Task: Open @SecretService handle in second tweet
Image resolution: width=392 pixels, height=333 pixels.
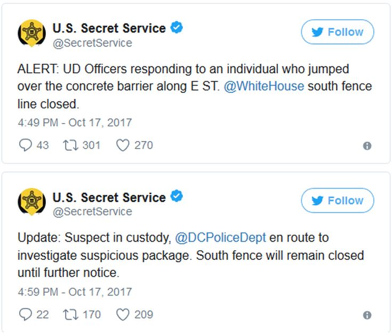Action: click(x=92, y=212)
